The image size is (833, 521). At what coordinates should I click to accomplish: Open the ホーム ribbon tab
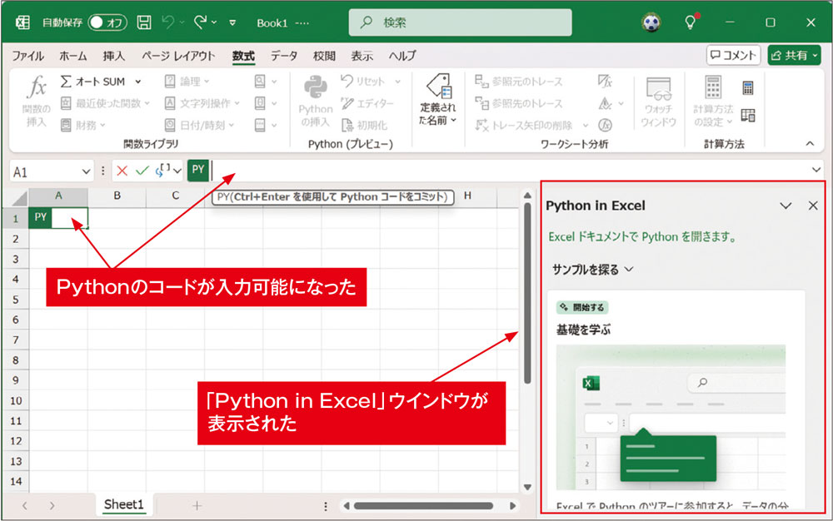[x=72, y=56]
